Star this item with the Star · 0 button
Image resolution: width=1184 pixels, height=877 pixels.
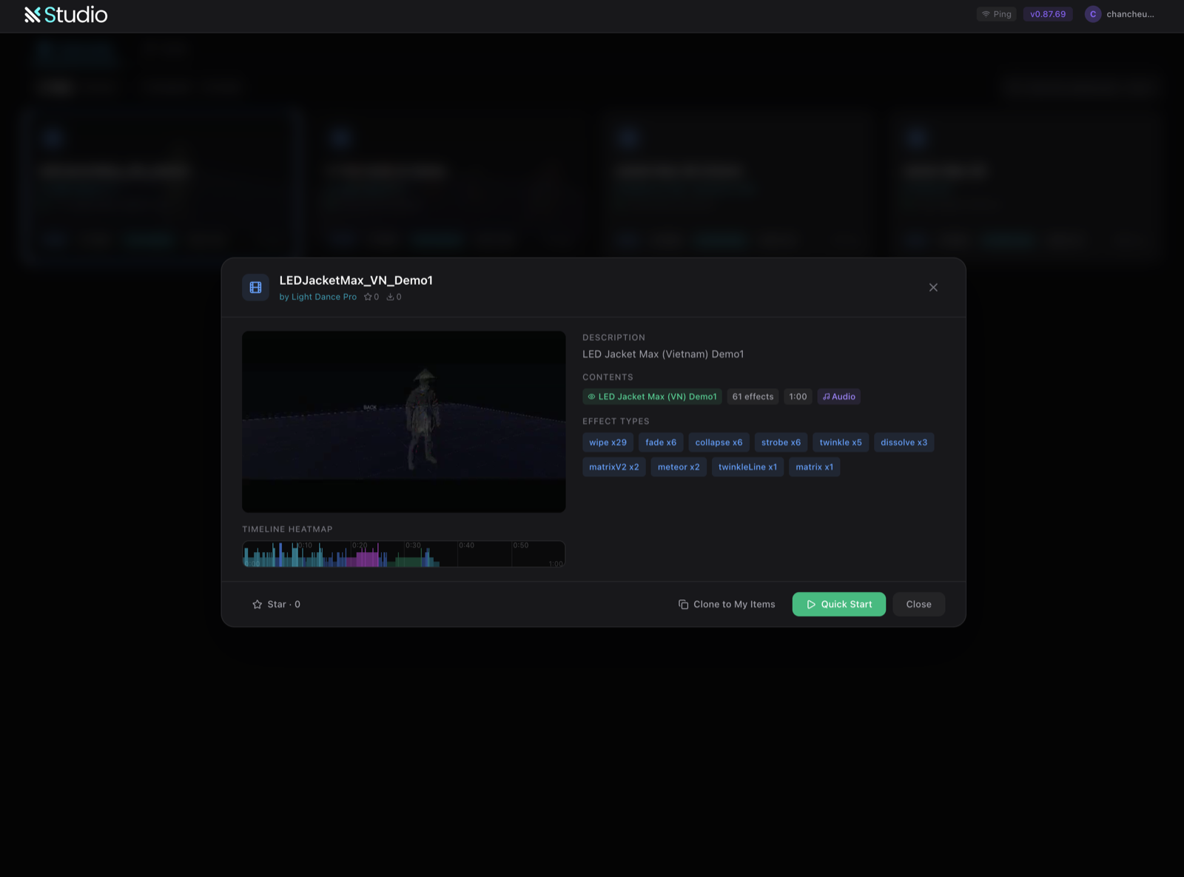click(x=276, y=605)
